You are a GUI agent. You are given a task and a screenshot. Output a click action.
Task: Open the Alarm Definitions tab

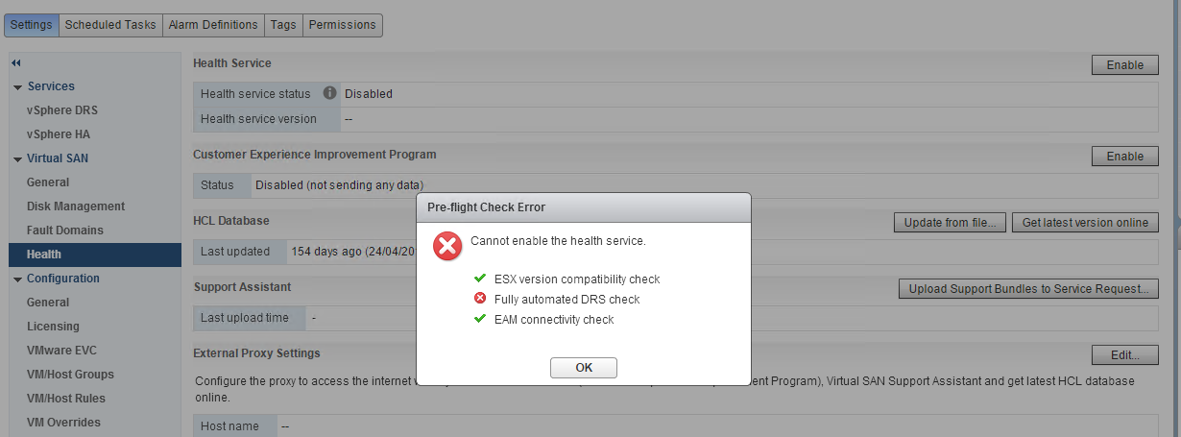pyautogui.click(x=213, y=25)
